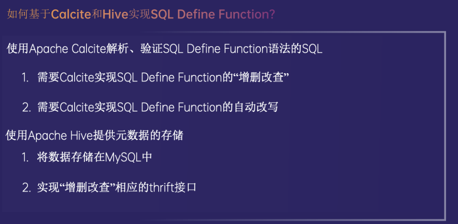This screenshot has width=458, height=224.
Task: Click number "1." before "需要Calcite实现"
Action: 25,78
